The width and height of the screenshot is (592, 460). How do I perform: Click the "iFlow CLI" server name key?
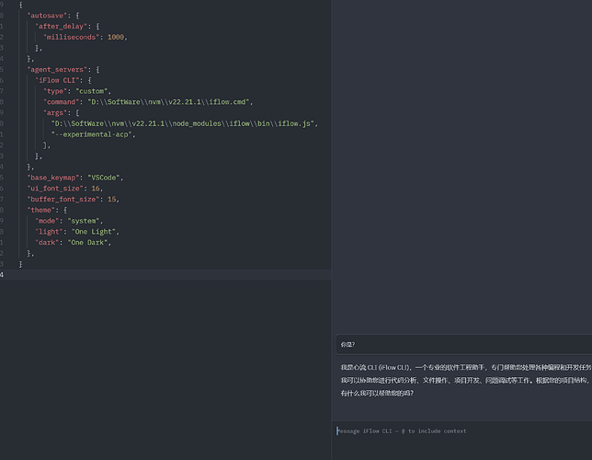point(57,81)
